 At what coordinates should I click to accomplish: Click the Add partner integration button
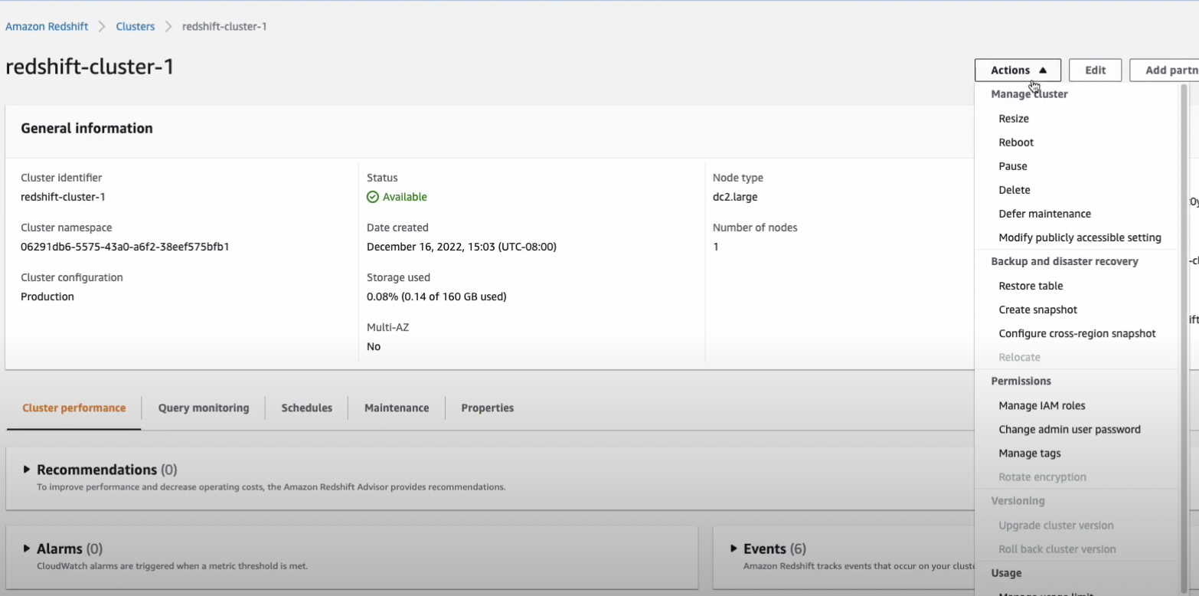click(1165, 70)
